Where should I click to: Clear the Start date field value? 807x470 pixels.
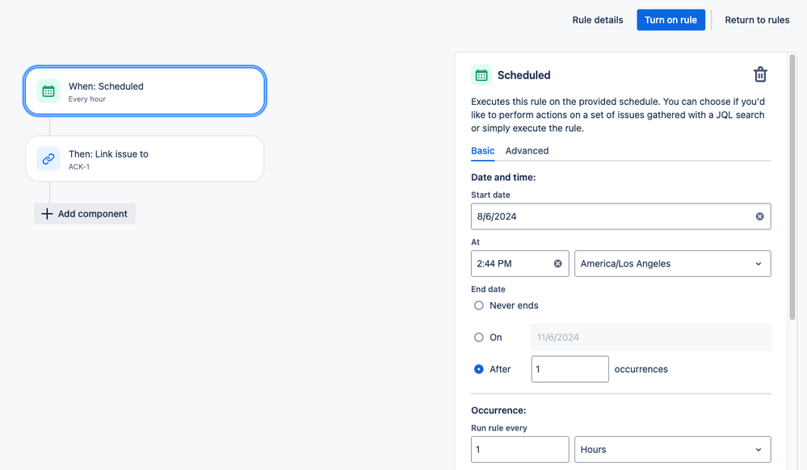759,216
